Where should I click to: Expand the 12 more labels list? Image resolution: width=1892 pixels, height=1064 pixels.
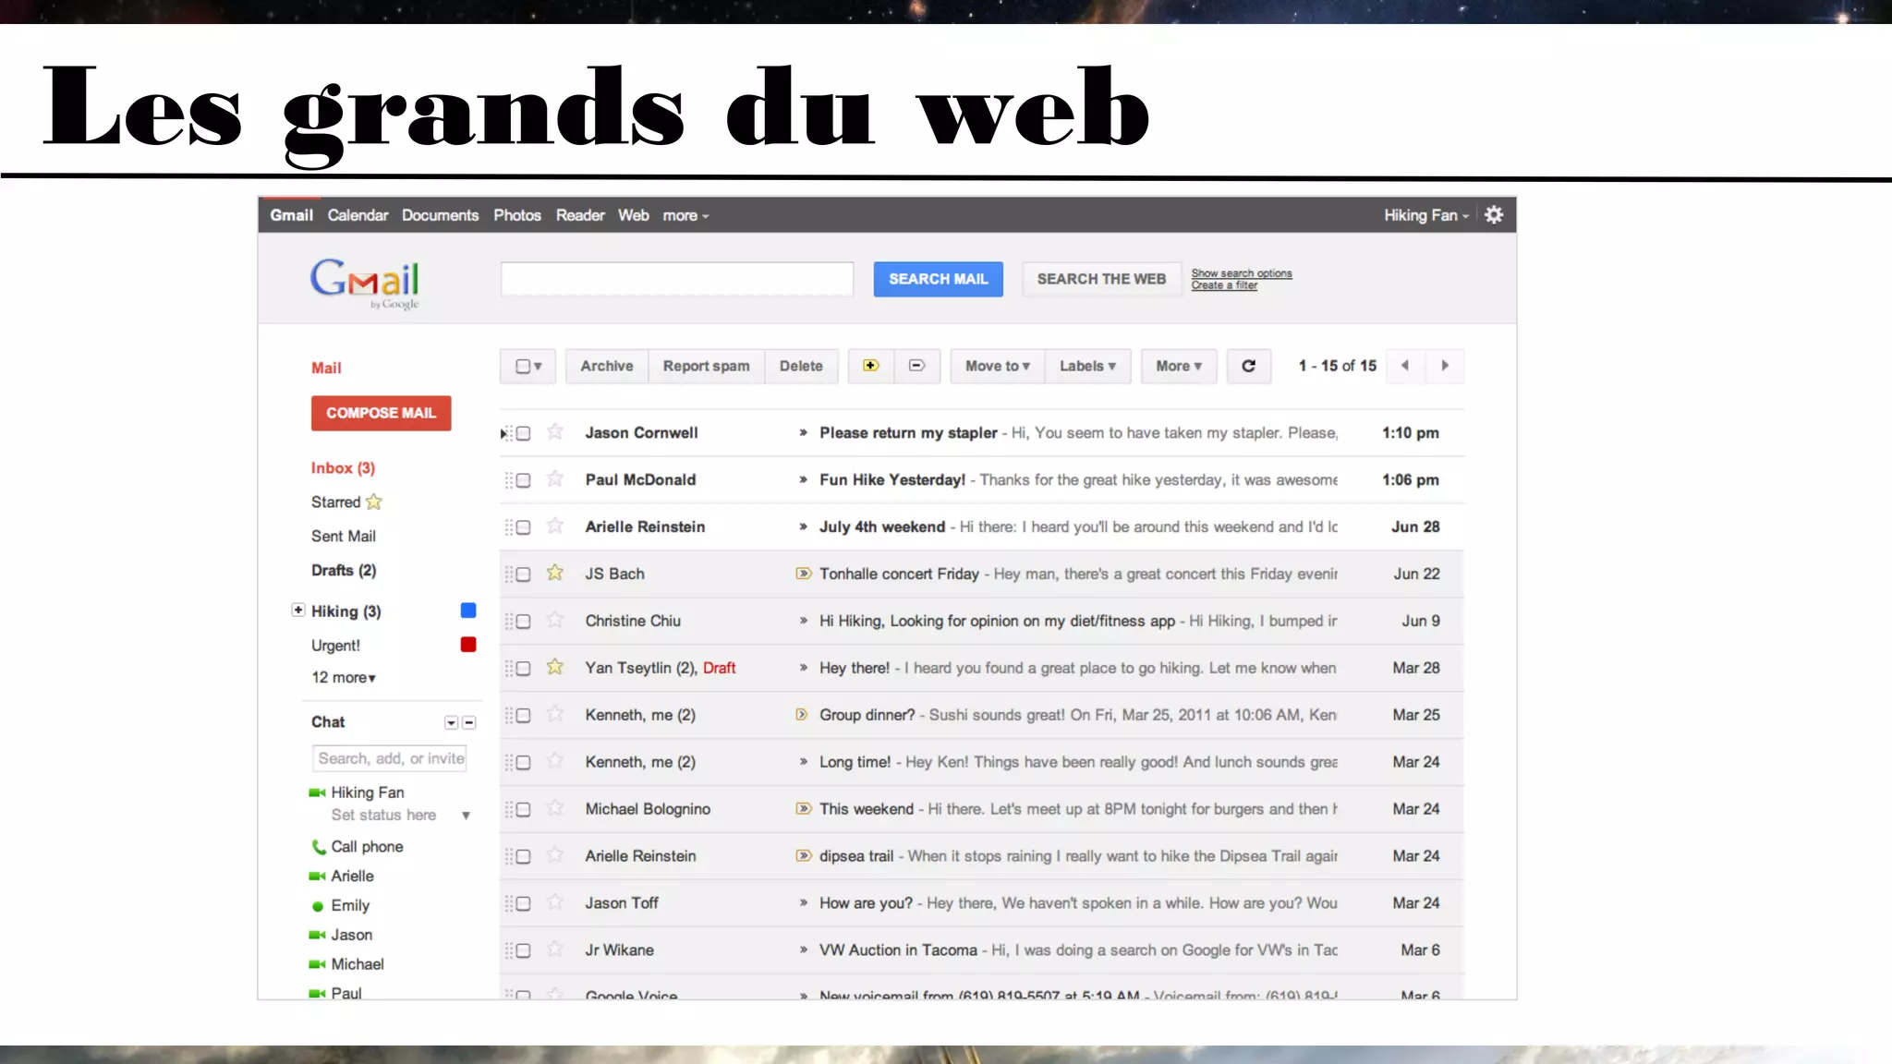click(344, 677)
